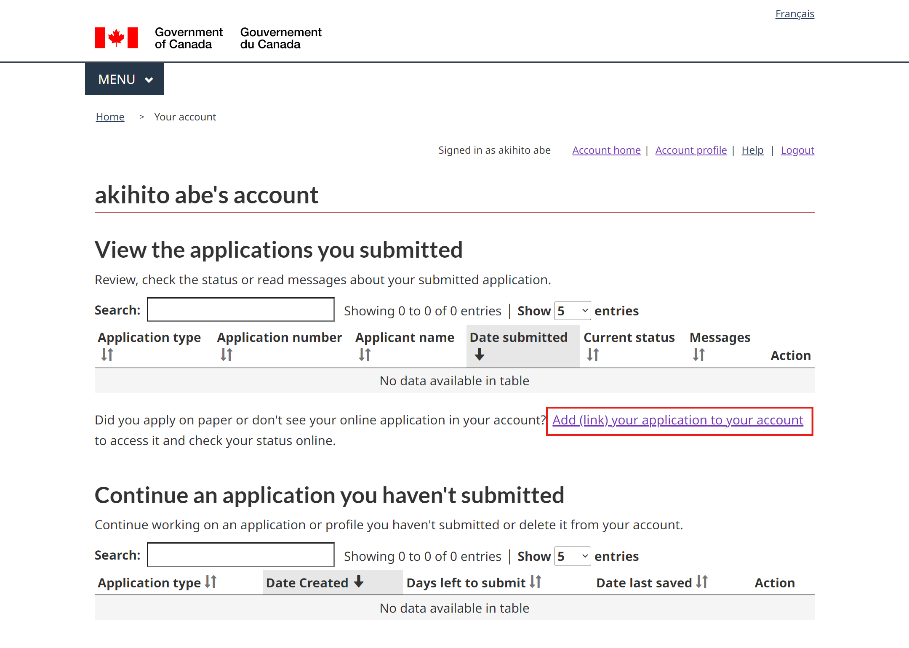Open Show entries dropdown for submitted applications
The image size is (909, 648).
pos(573,311)
